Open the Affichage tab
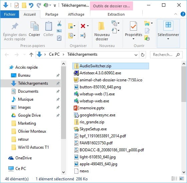Screen dimensions: 187x183 [x=76, y=14]
